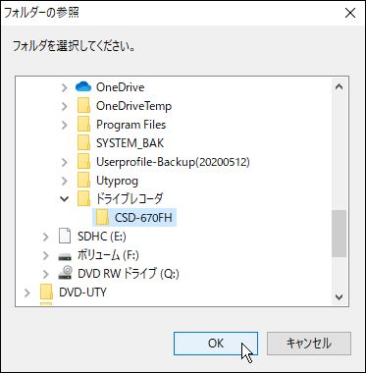The image size is (366, 373).
Task: Expand the Program Files folder node
Action: pos(65,125)
